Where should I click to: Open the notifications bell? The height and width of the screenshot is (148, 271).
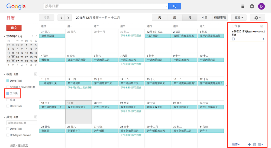252,6
